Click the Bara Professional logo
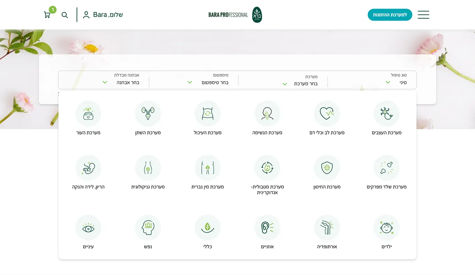This screenshot has height=275, width=475. [235, 15]
